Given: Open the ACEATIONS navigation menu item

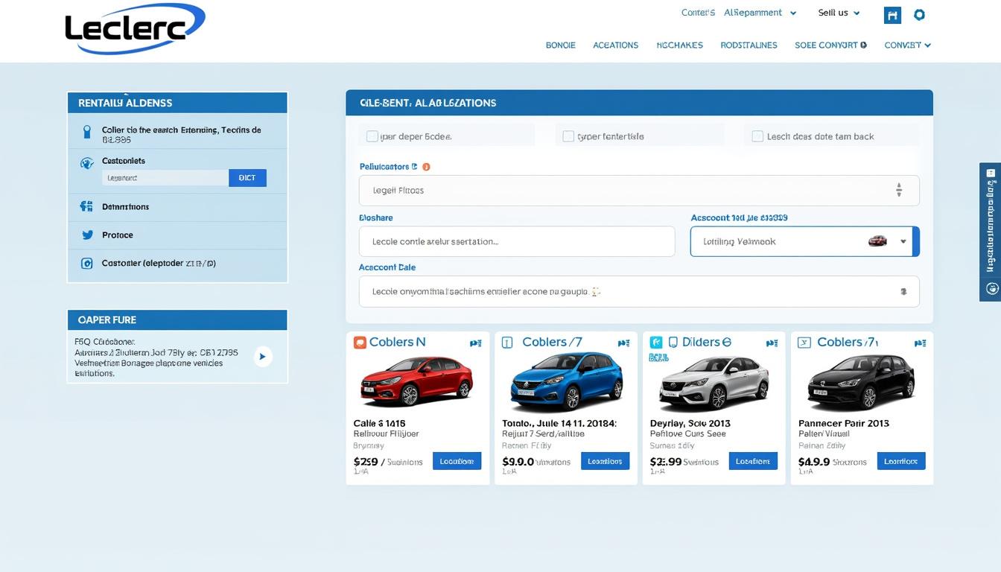Looking at the screenshot, I should point(615,45).
